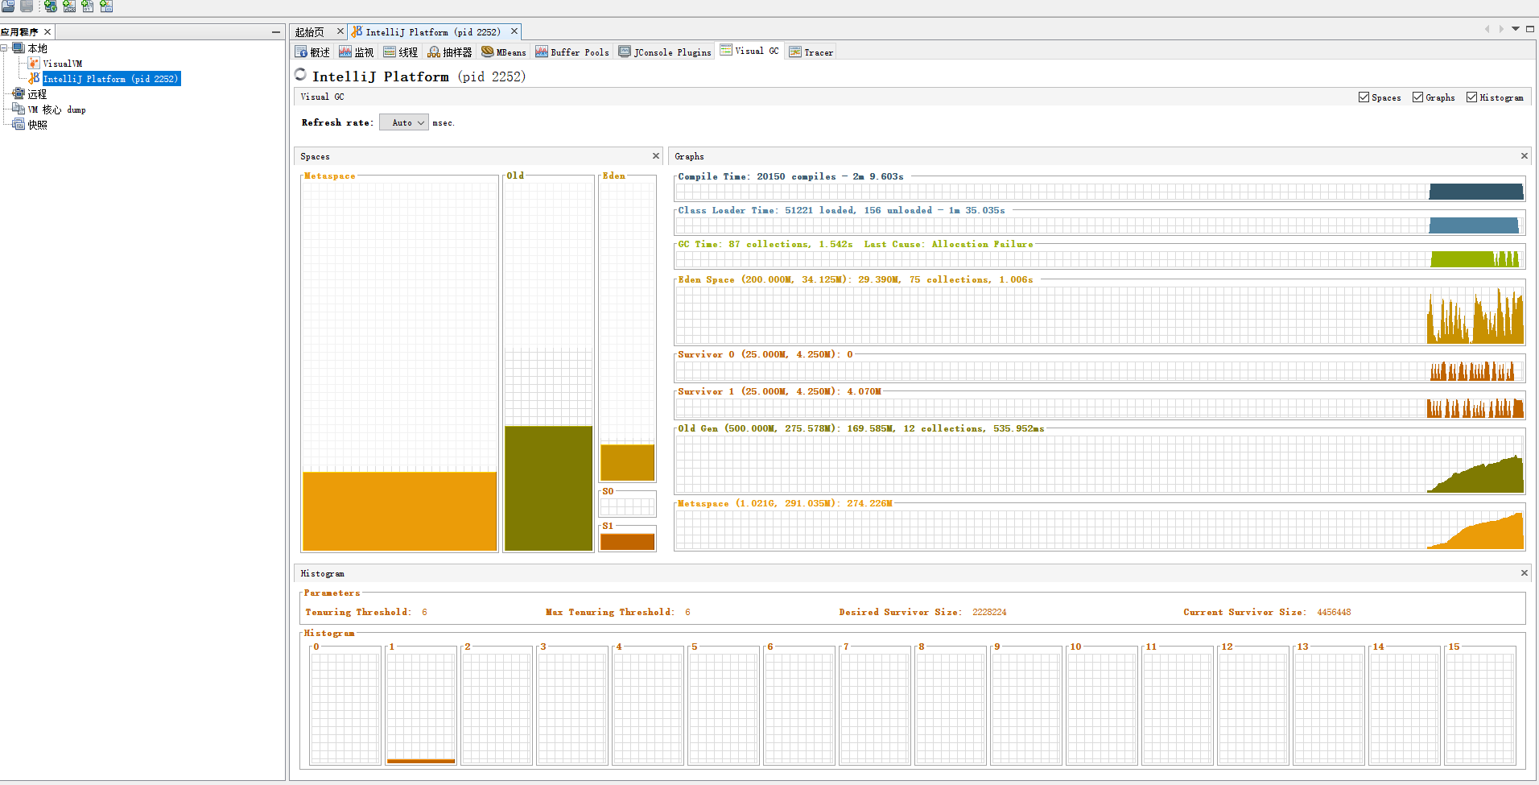Click the snapshots icon beside 快照
The width and height of the screenshot is (1539, 785).
tap(19, 124)
